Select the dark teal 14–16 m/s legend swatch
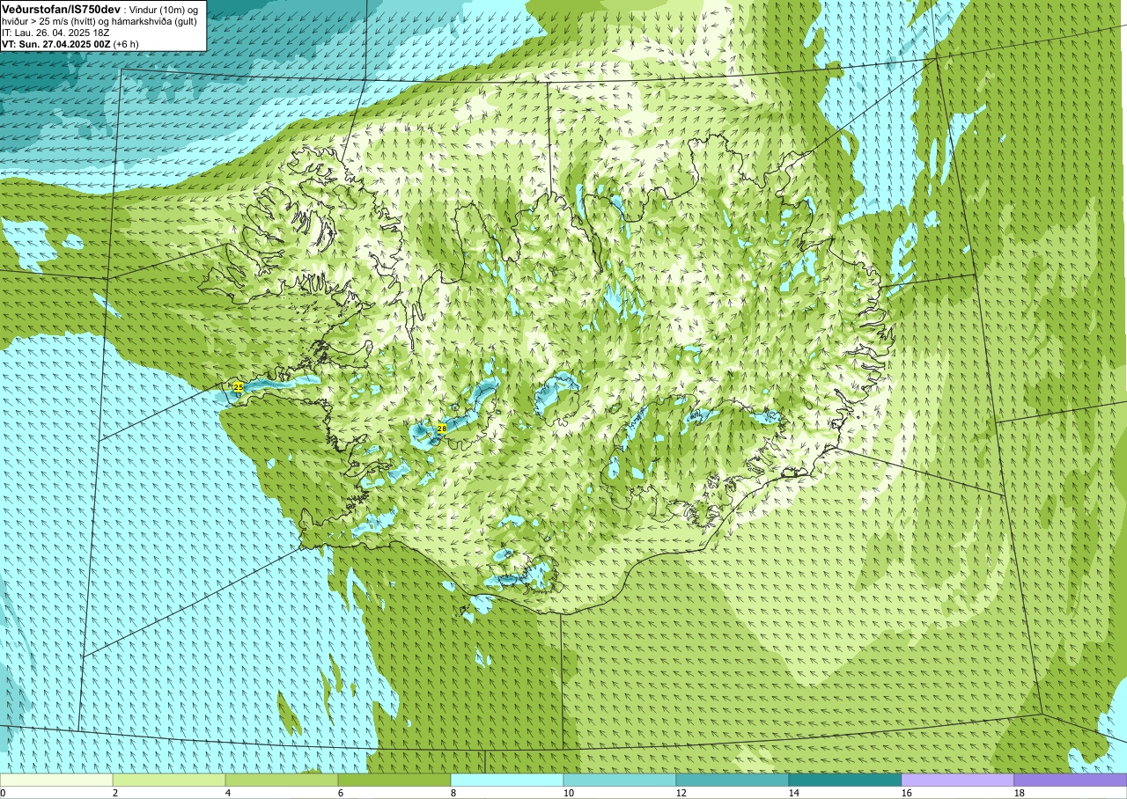The image size is (1127, 799). click(845, 780)
